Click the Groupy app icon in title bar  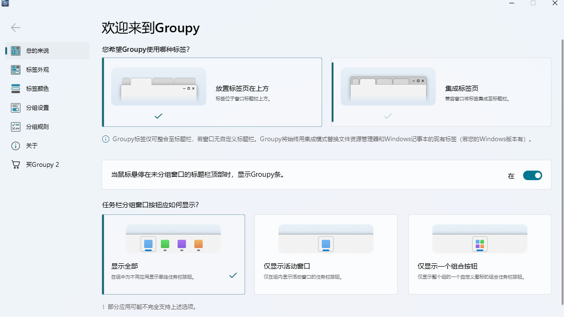click(x=4, y=3)
